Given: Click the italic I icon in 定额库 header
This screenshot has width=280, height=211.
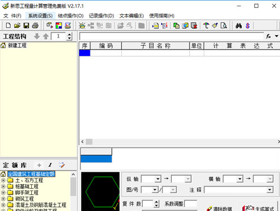Looking at the screenshot, I should (50, 165).
